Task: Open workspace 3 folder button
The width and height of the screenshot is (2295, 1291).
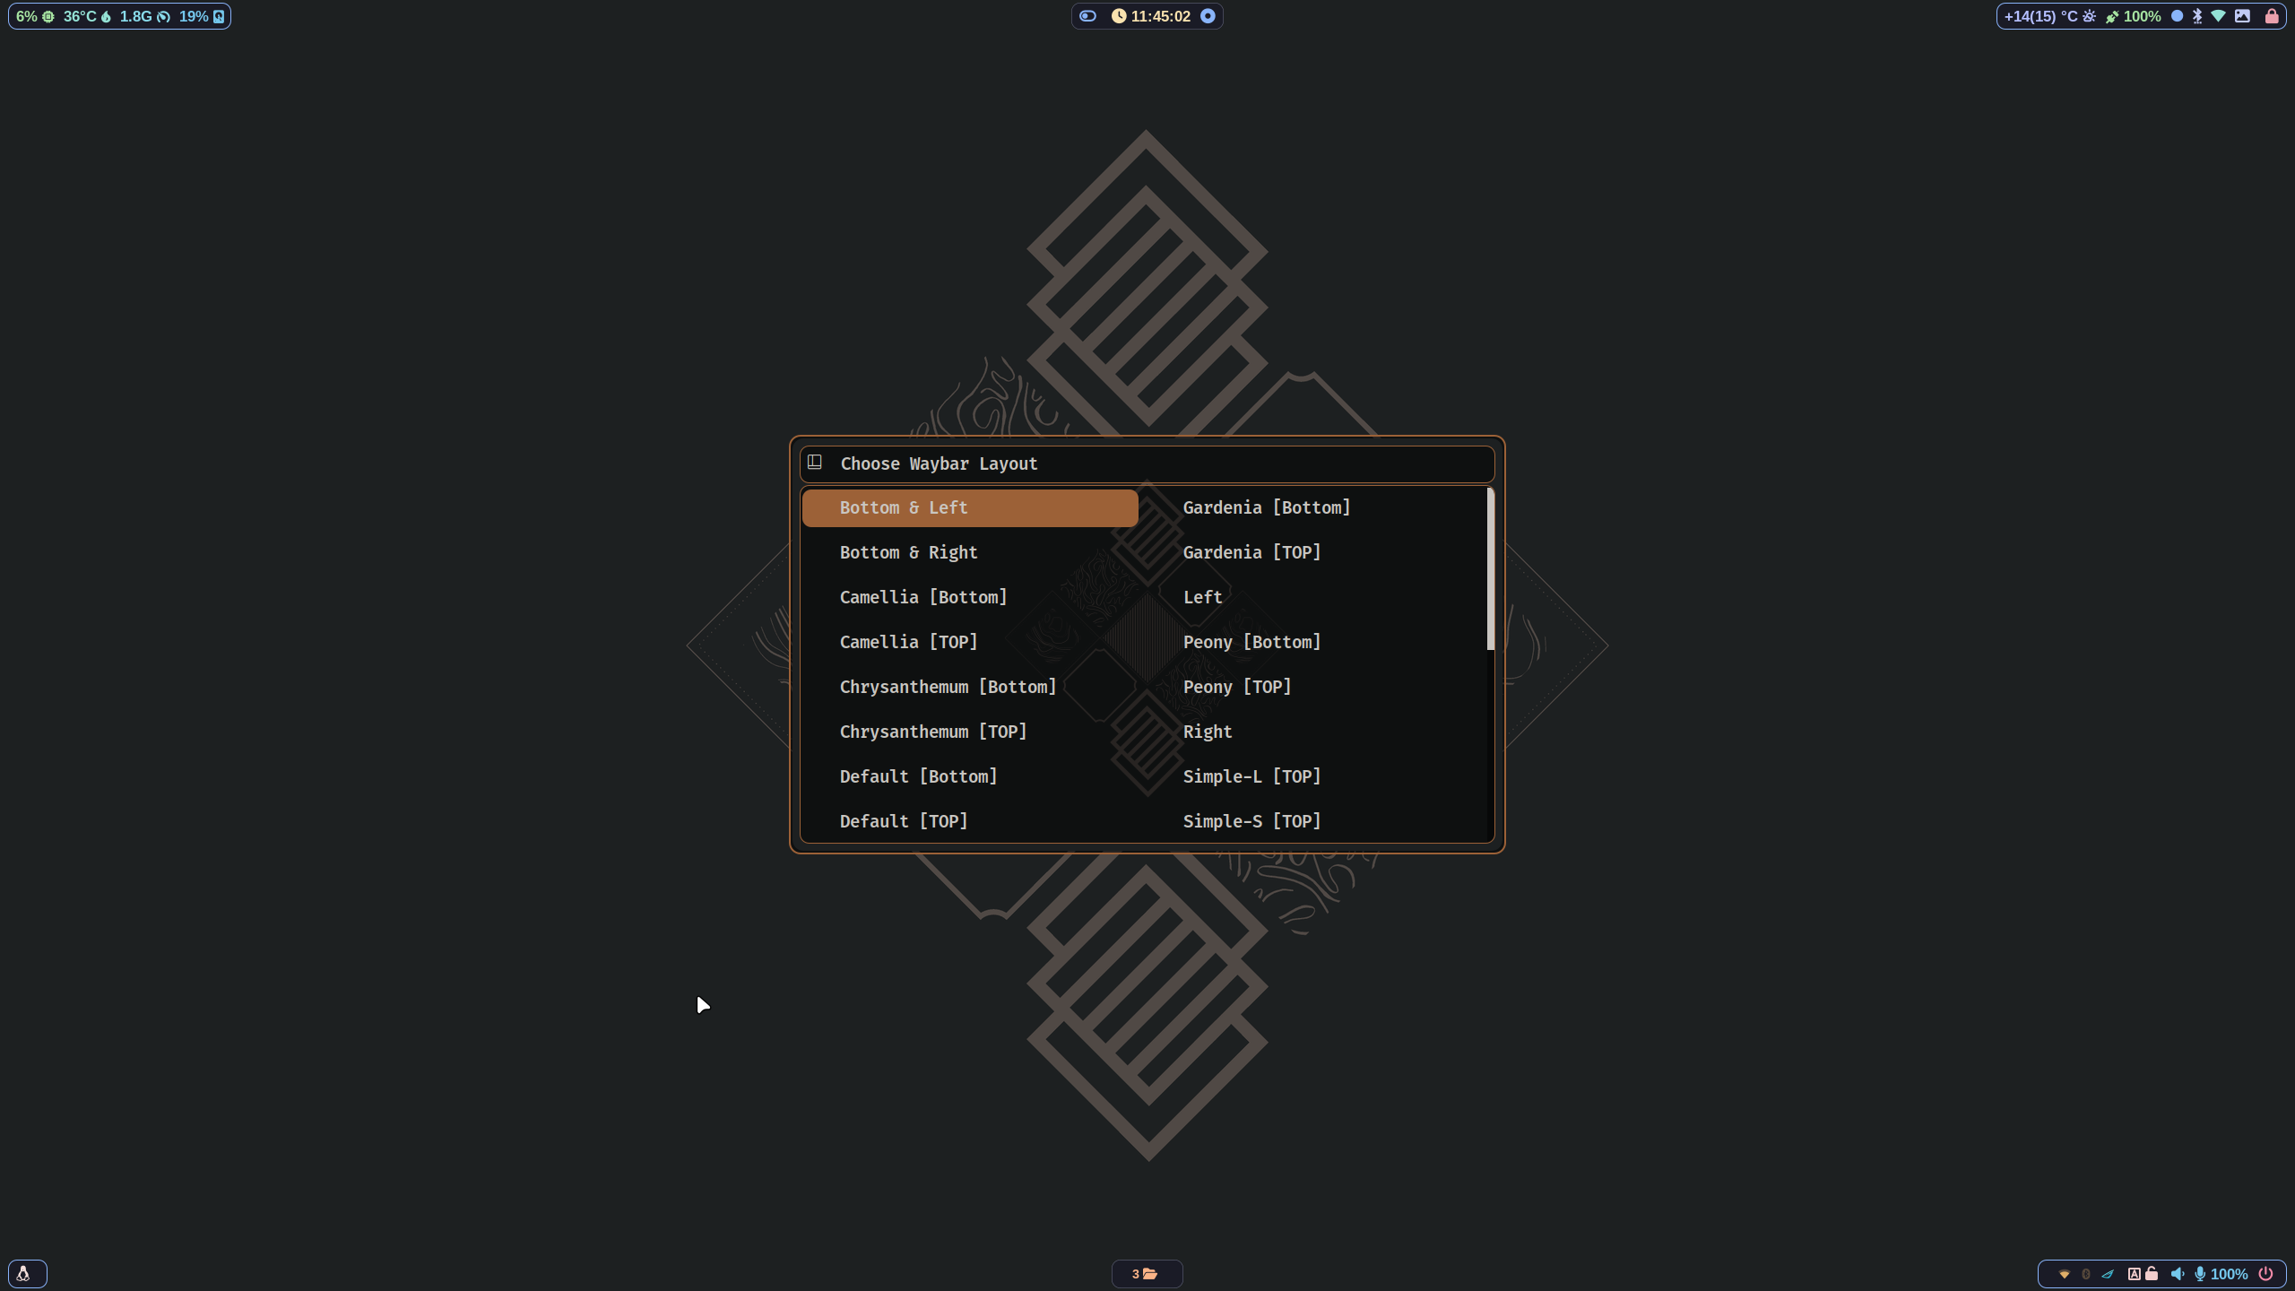Action: [x=1146, y=1274]
